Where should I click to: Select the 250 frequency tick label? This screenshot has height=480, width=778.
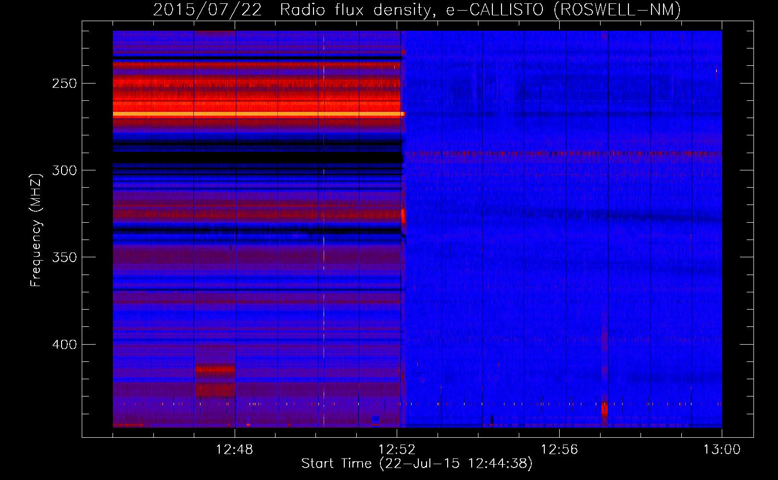tap(64, 84)
